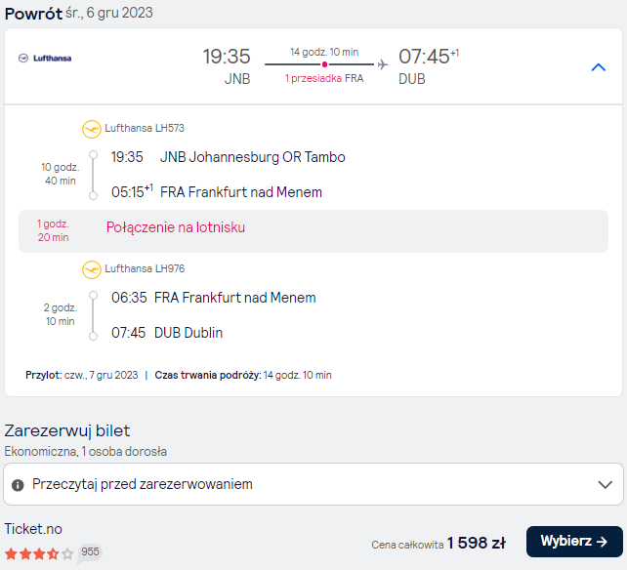The image size is (627, 570).
Task: Expand Przeczytaj przed zarezerwowaniem chevron
Action: click(605, 484)
